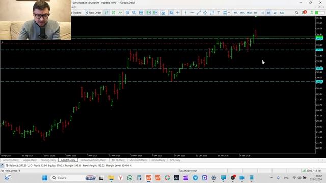326x183 pixels.
Task: Open the Help menu
Action: pos(73,7)
